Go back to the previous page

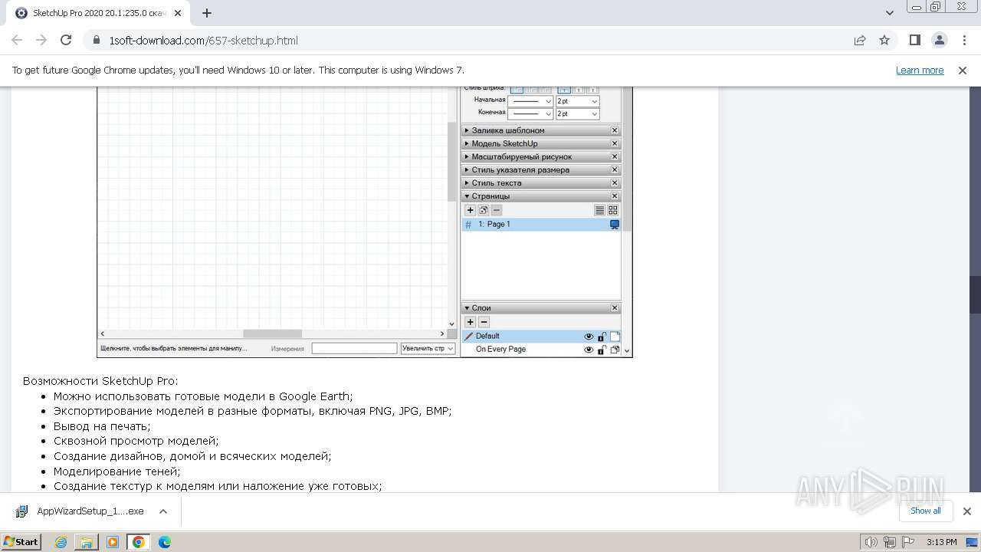[x=17, y=41]
